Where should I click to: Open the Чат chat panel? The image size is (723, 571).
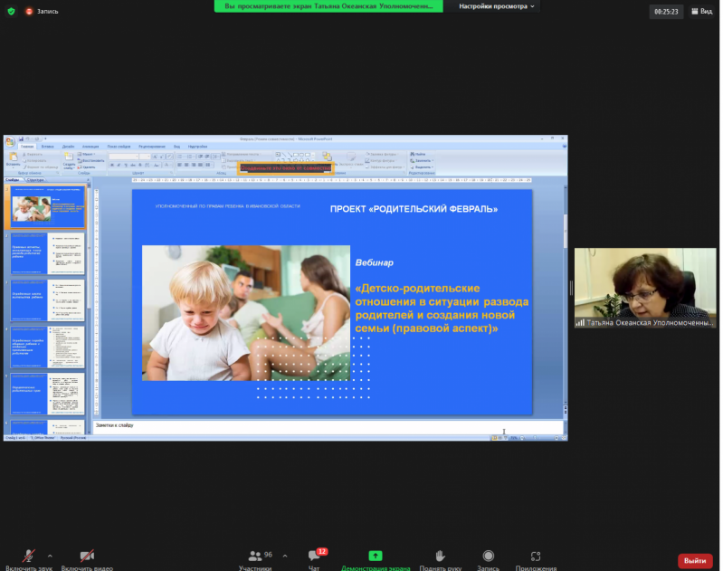314,557
